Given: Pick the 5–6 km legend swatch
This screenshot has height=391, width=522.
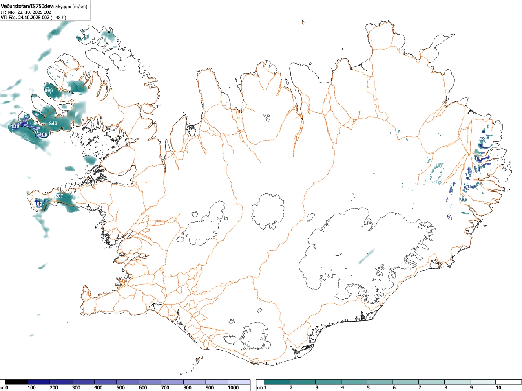Looking at the screenshot, I should click(x=380, y=382).
